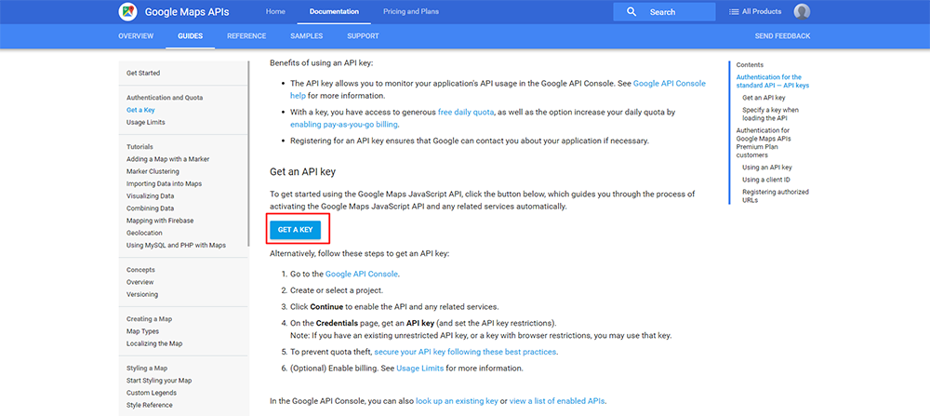Open Geolocation tutorial
This screenshot has width=930, height=416.
point(144,234)
